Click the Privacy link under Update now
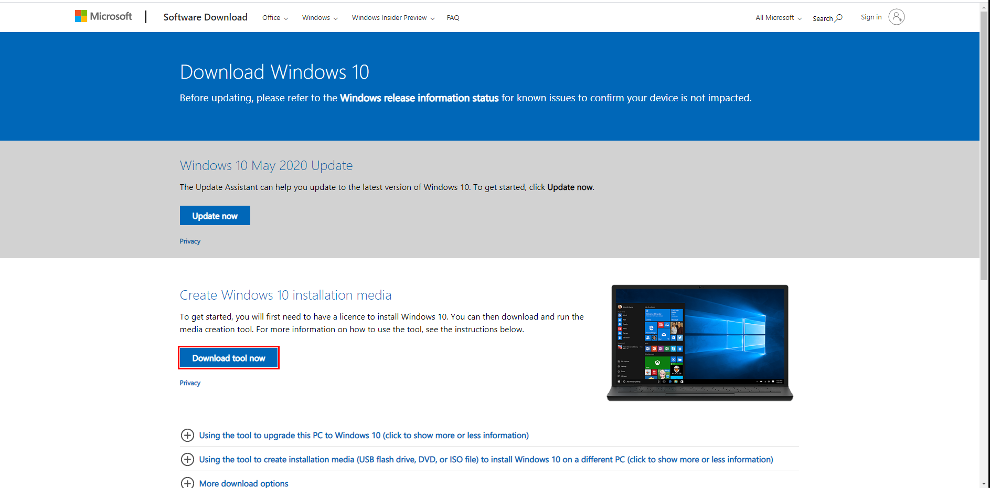 click(190, 241)
